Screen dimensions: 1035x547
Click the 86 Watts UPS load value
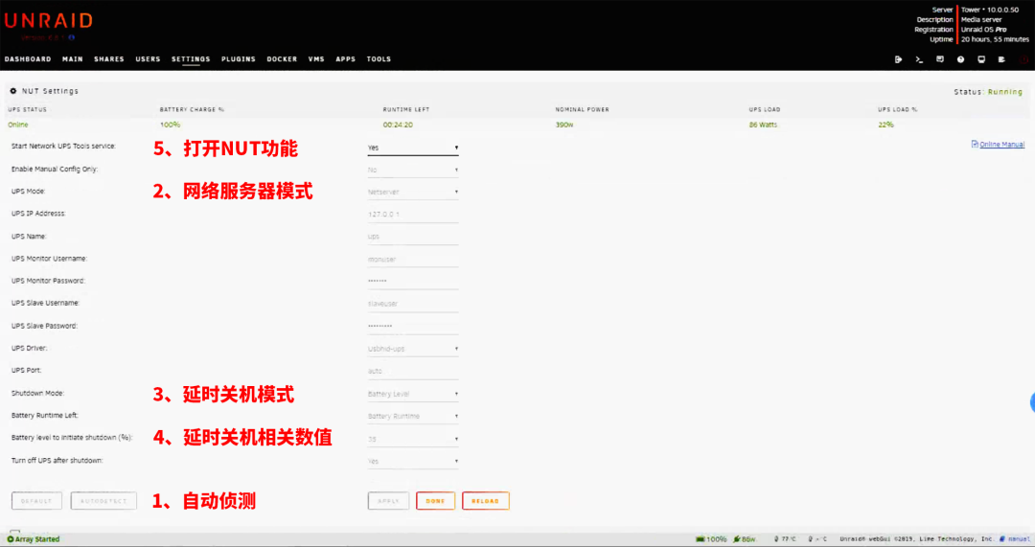[763, 125]
